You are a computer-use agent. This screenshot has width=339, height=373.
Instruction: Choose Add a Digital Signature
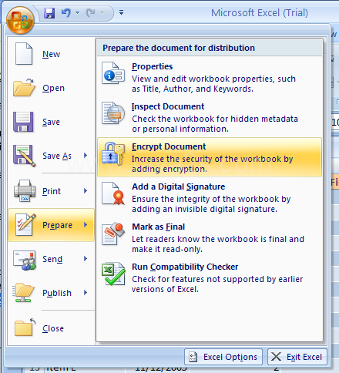[210, 197]
